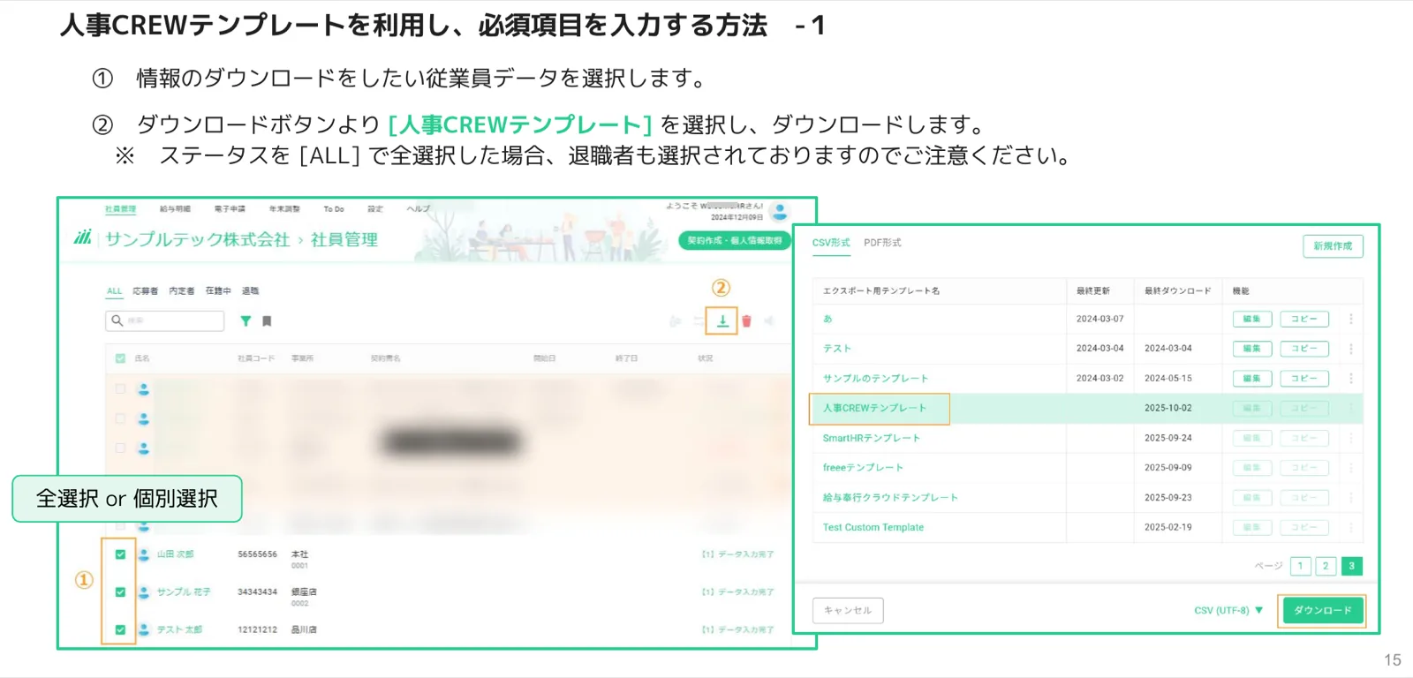Select the ALL status tab
Screen dimensions: 1413x678
point(115,290)
